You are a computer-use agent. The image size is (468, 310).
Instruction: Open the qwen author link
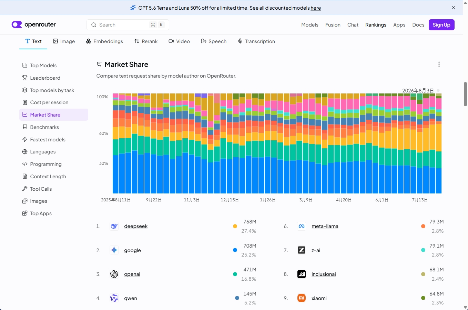point(131,298)
